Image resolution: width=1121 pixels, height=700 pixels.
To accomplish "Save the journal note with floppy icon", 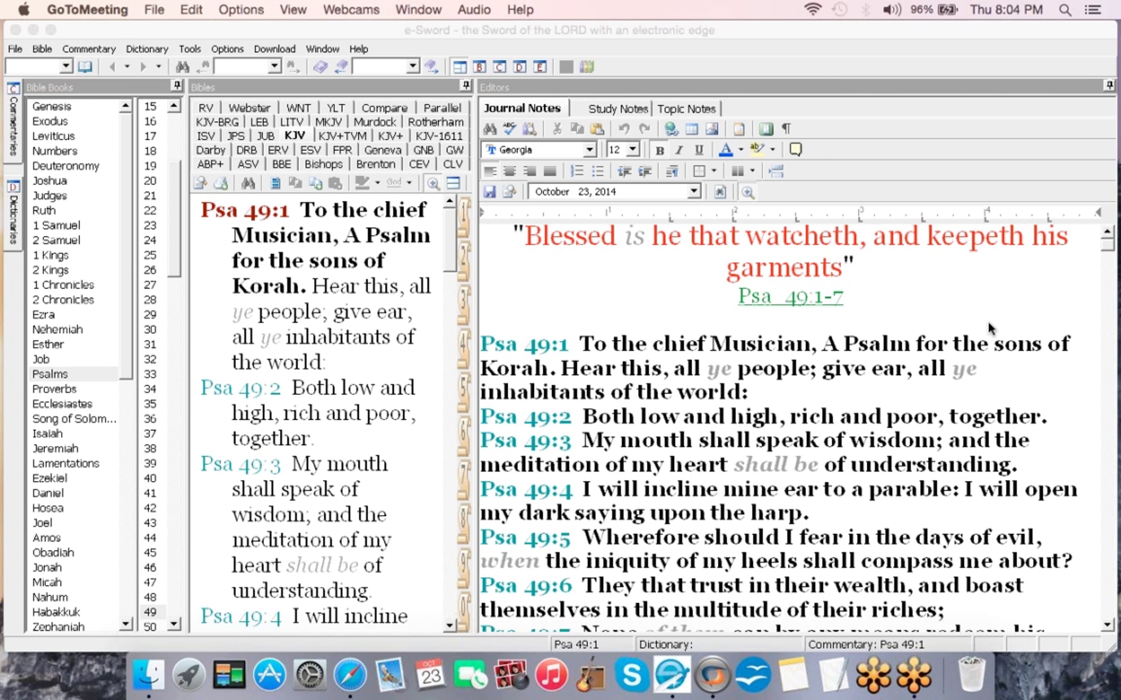I will [x=489, y=192].
